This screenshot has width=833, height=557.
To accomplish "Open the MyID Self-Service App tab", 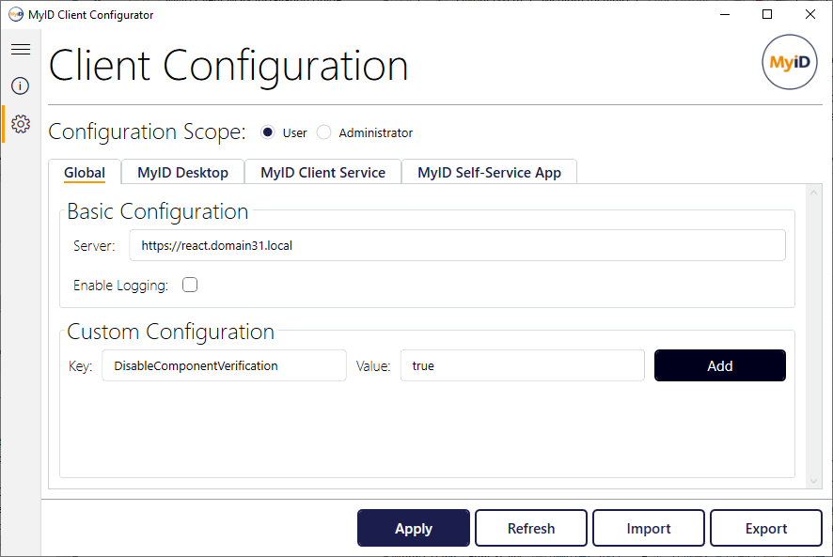I will 489,173.
